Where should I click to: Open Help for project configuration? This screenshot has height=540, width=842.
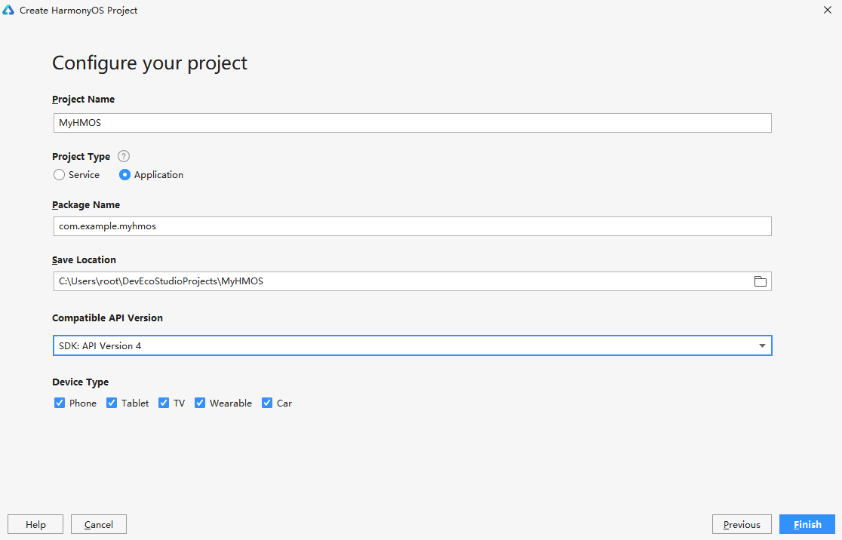(35, 524)
